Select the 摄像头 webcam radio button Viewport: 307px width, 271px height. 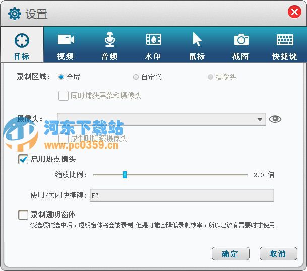coord(210,77)
